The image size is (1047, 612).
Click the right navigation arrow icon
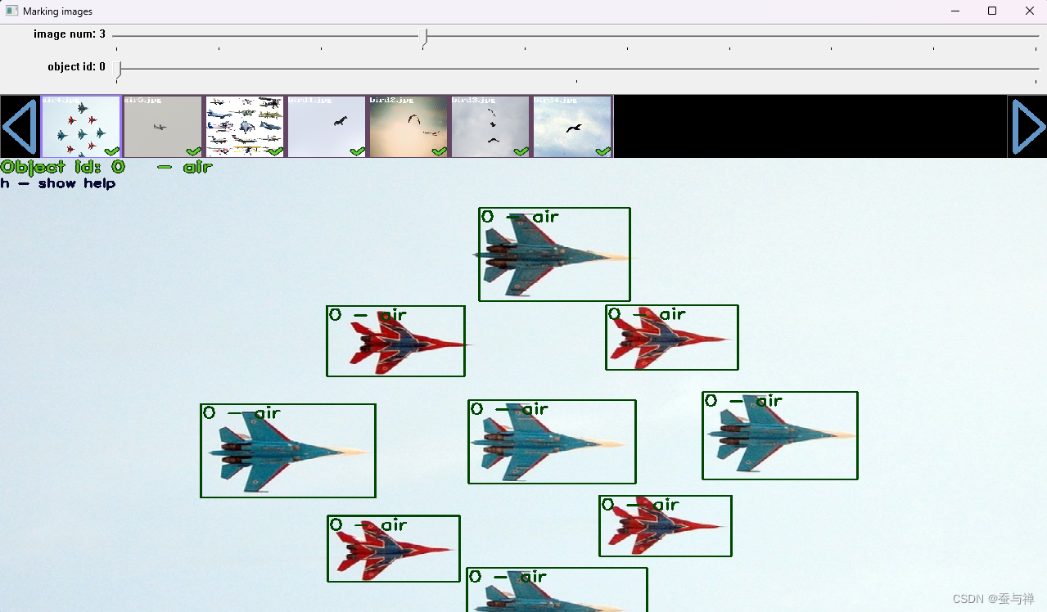(x=1028, y=127)
